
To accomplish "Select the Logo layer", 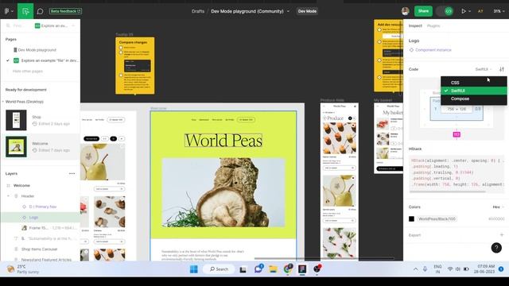I will point(33,217).
